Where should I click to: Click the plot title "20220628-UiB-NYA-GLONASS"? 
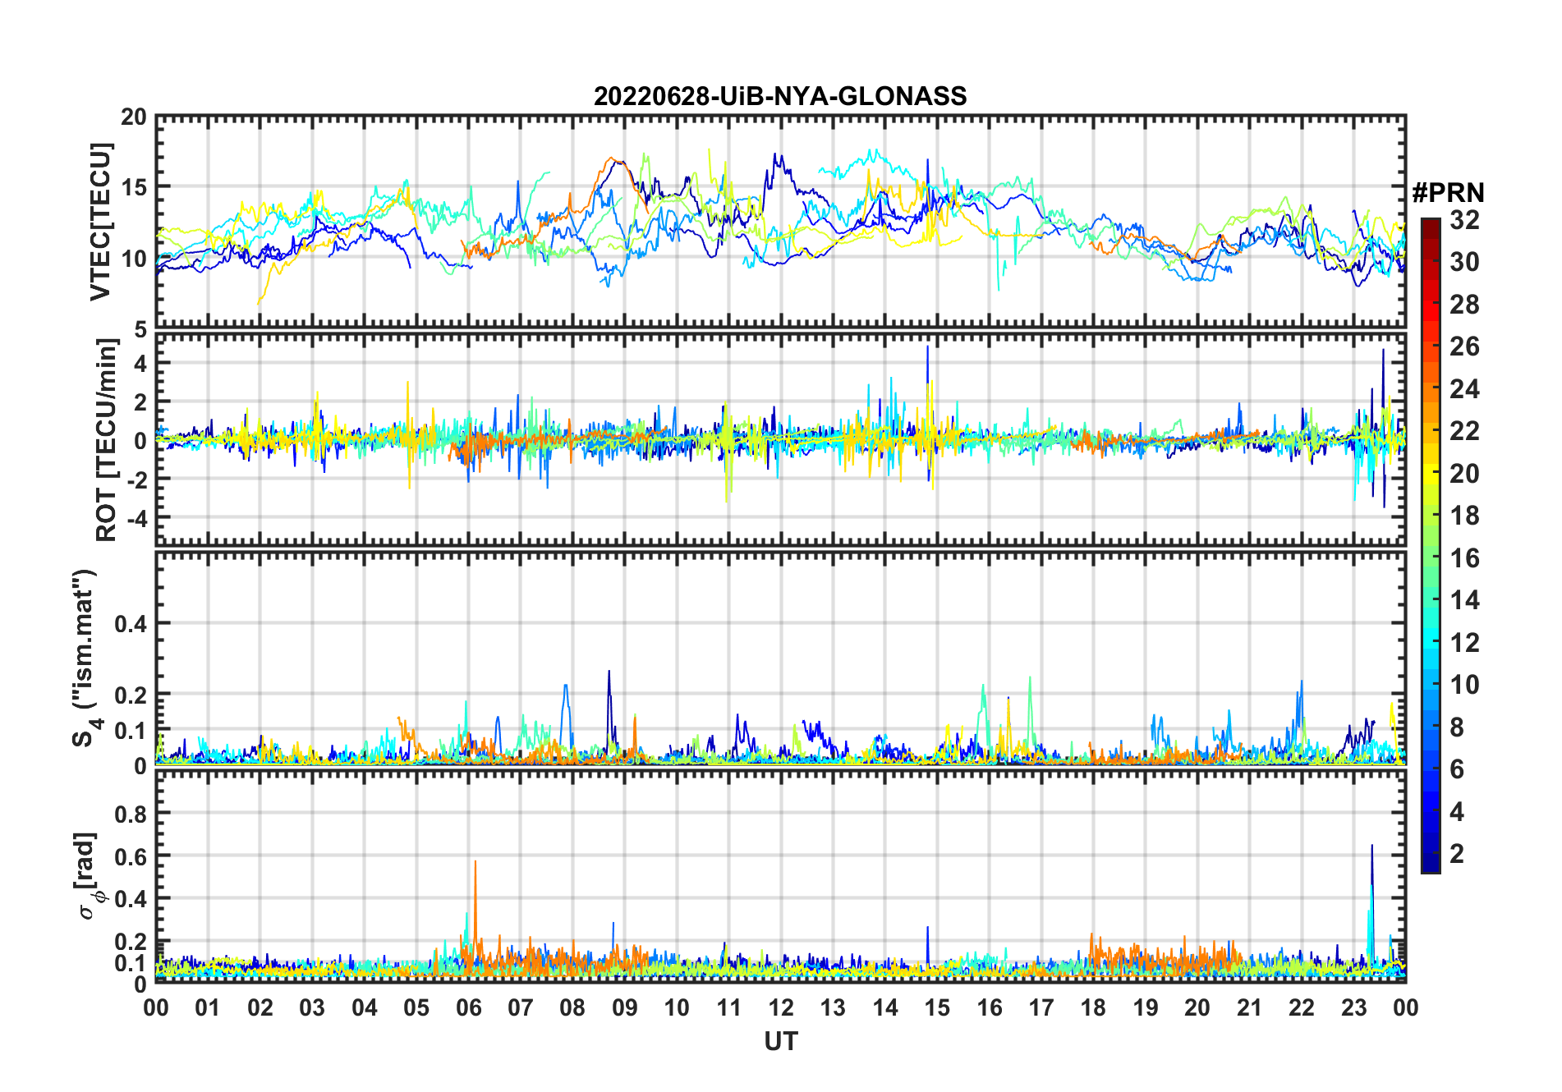point(780,97)
